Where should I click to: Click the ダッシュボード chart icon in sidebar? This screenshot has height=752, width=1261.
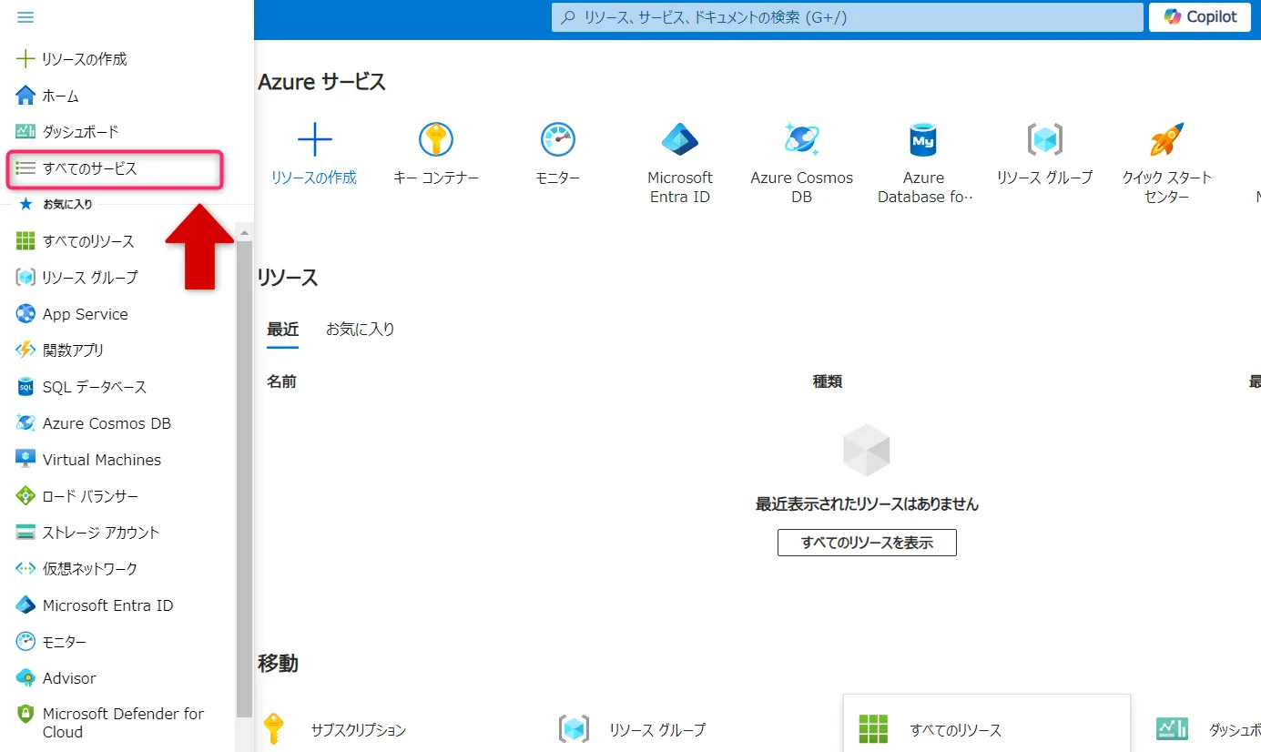(25, 132)
